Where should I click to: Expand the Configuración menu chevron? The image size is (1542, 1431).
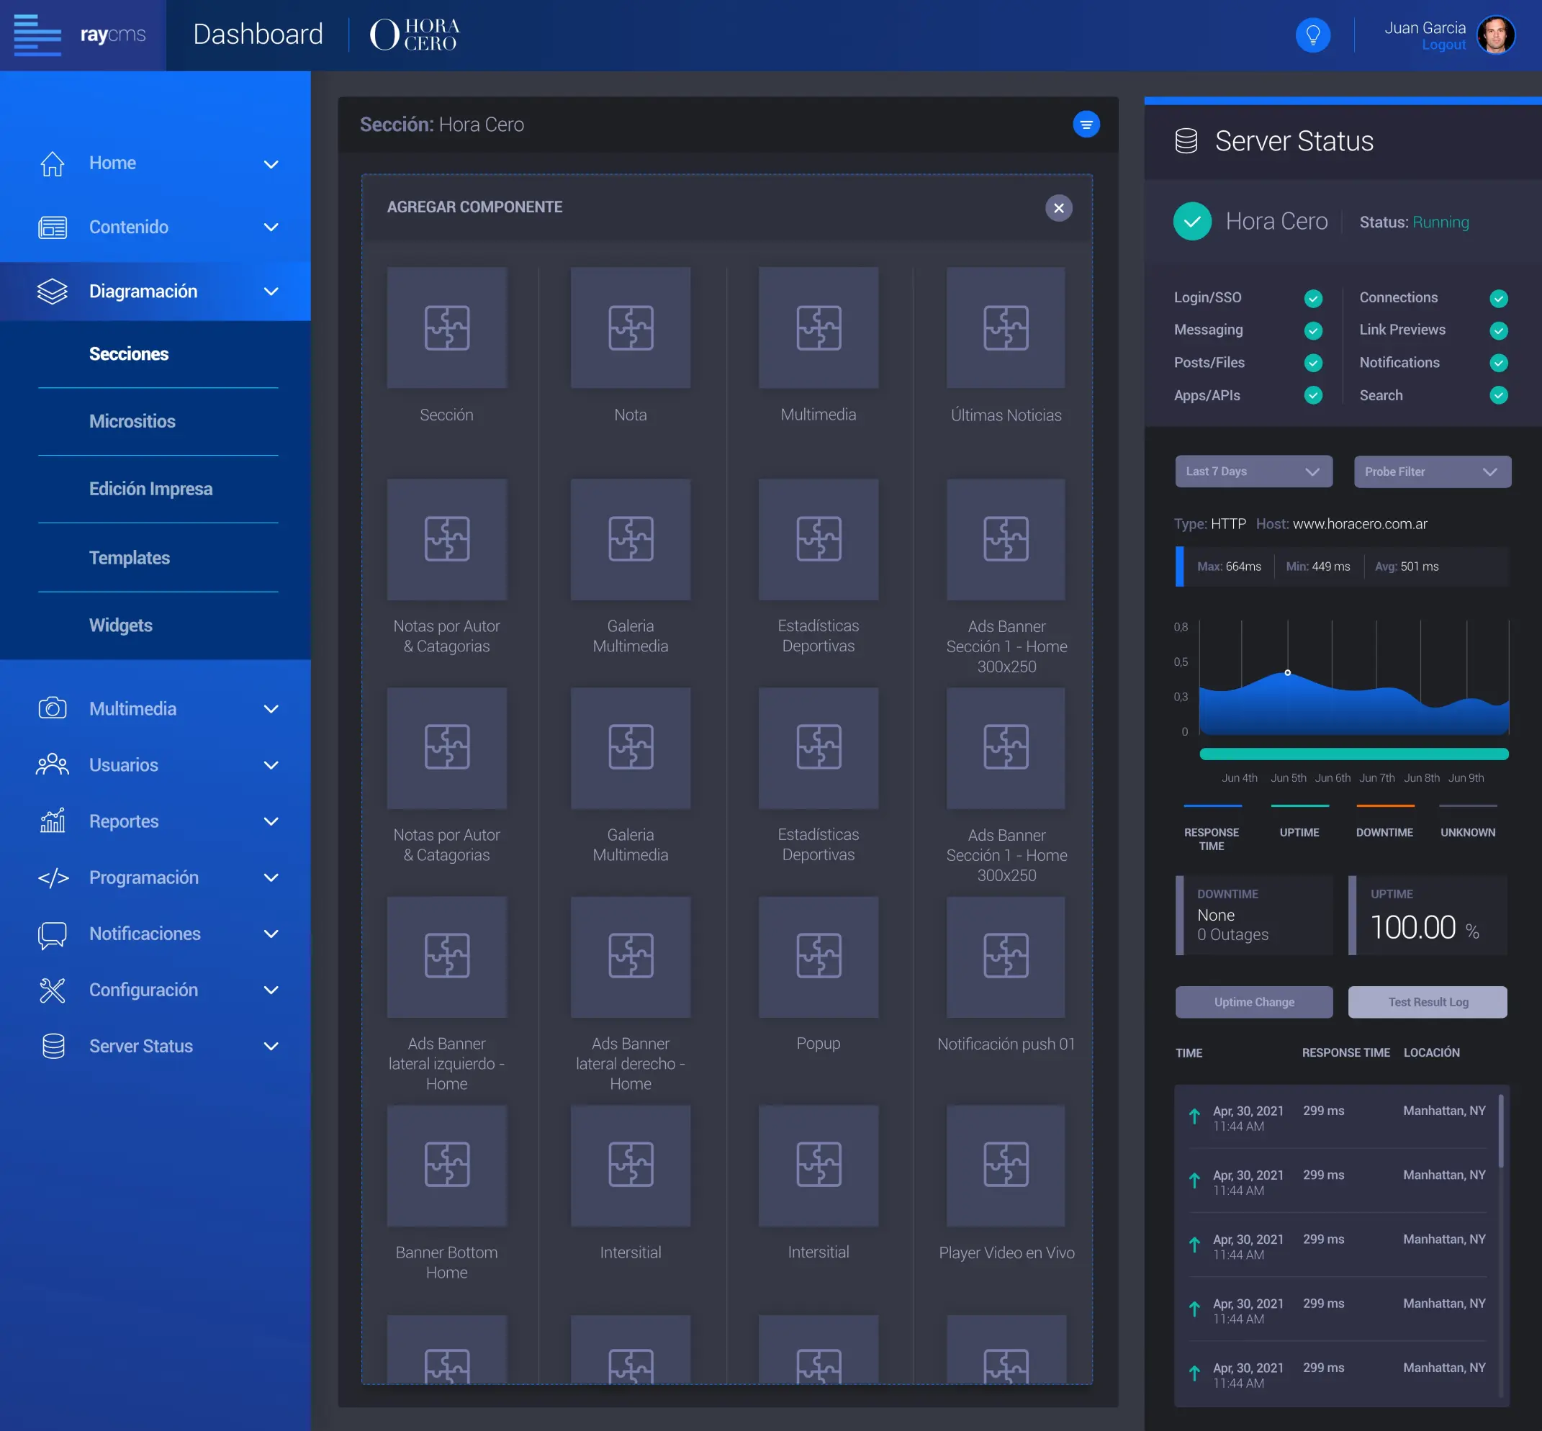coord(271,990)
